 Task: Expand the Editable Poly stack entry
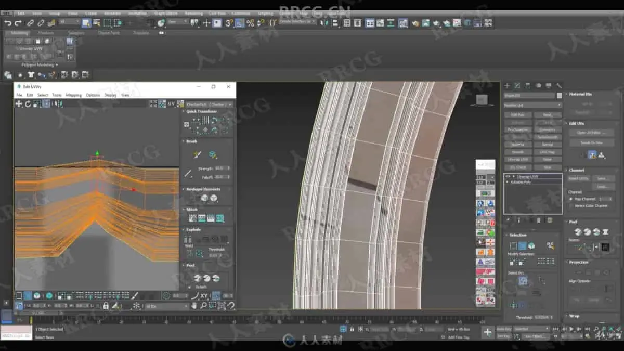point(507,182)
